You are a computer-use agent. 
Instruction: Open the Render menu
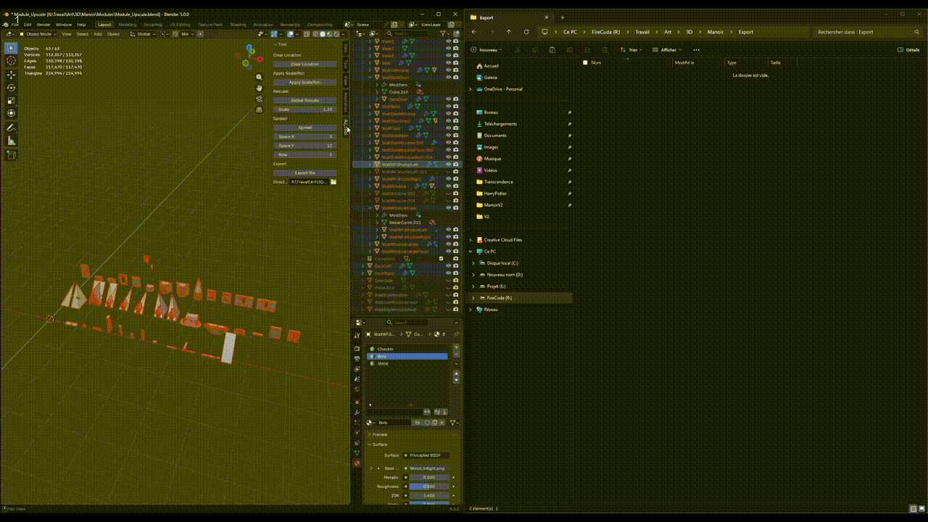pyautogui.click(x=43, y=25)
